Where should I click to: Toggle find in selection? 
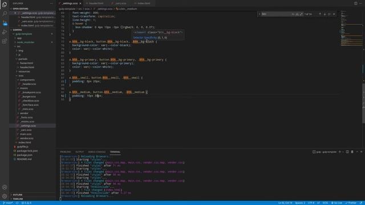[x=330, y=14]
